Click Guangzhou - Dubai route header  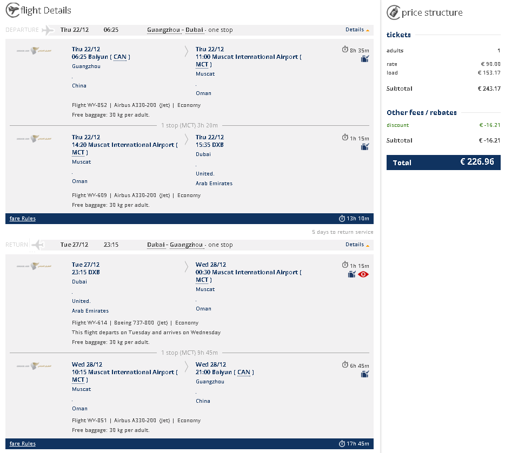coord(175,30)
